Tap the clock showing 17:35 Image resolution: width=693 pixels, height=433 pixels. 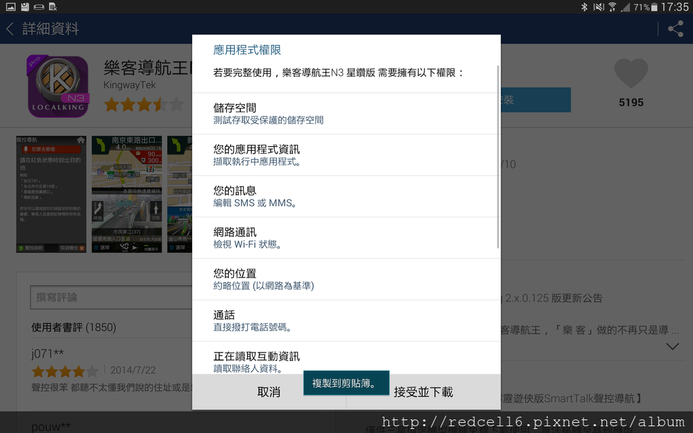(675, 7)
